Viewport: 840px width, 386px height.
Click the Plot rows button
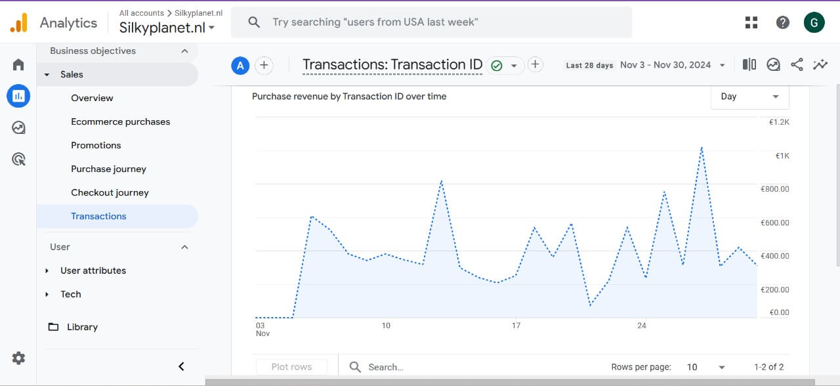click(x=291, y=367)
